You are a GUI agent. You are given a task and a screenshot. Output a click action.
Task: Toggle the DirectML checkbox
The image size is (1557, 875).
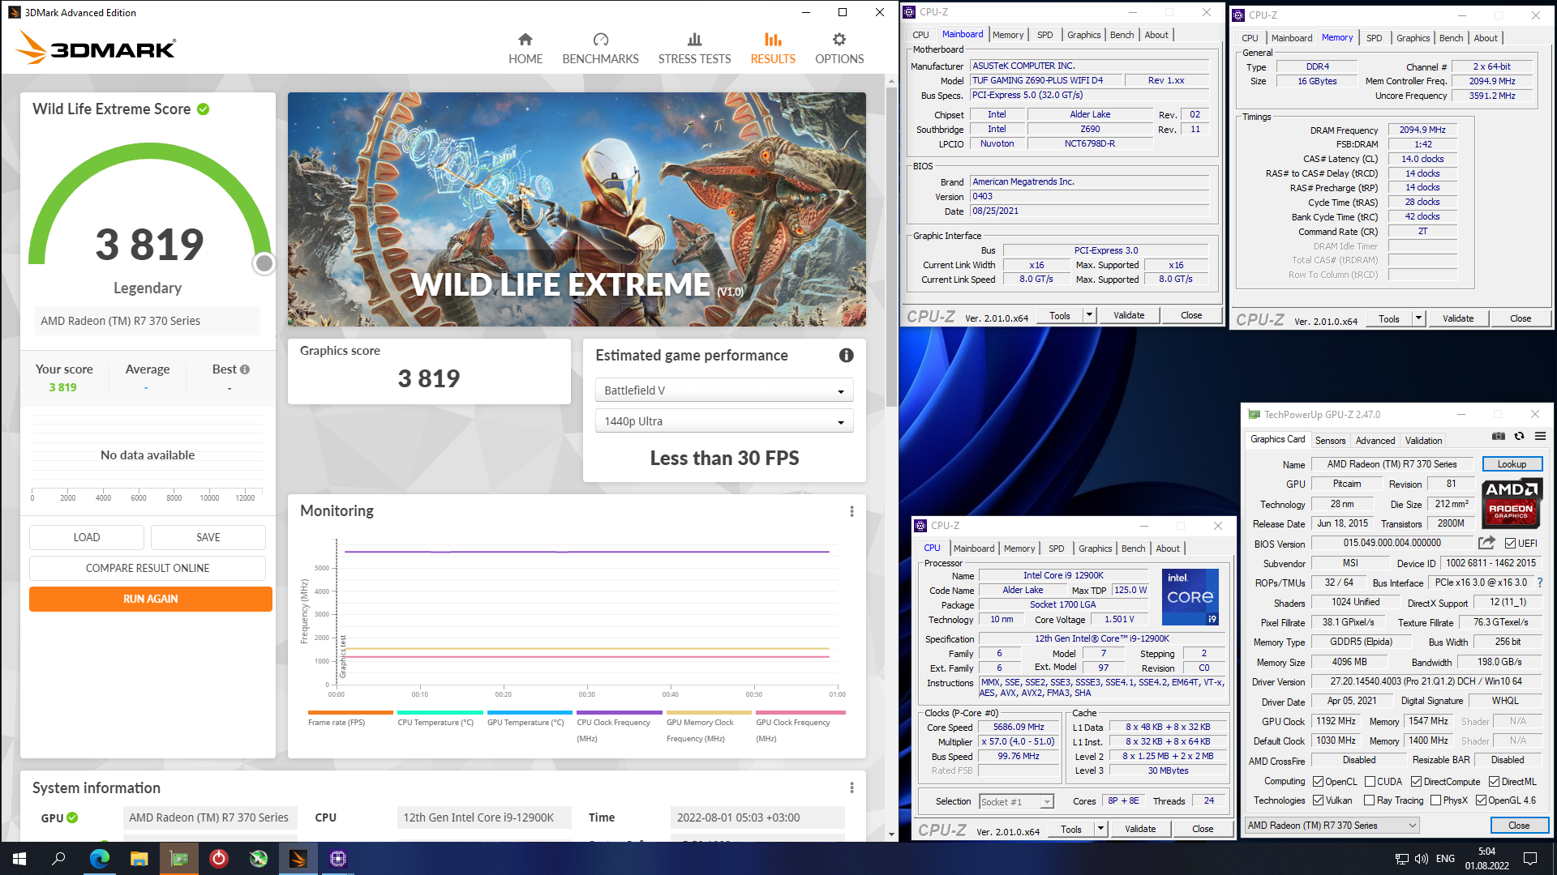(x=1494, y=782)
